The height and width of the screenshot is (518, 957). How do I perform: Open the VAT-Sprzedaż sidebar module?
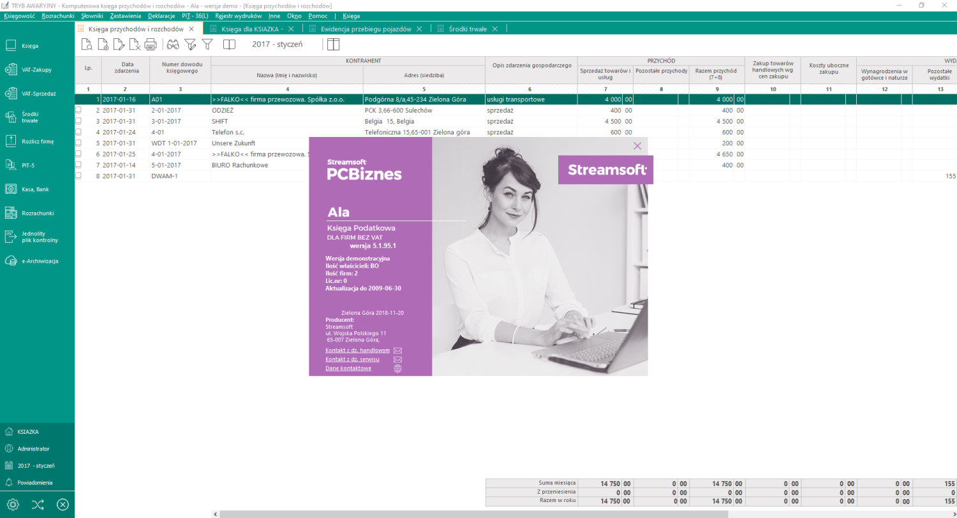coord(30,94)
